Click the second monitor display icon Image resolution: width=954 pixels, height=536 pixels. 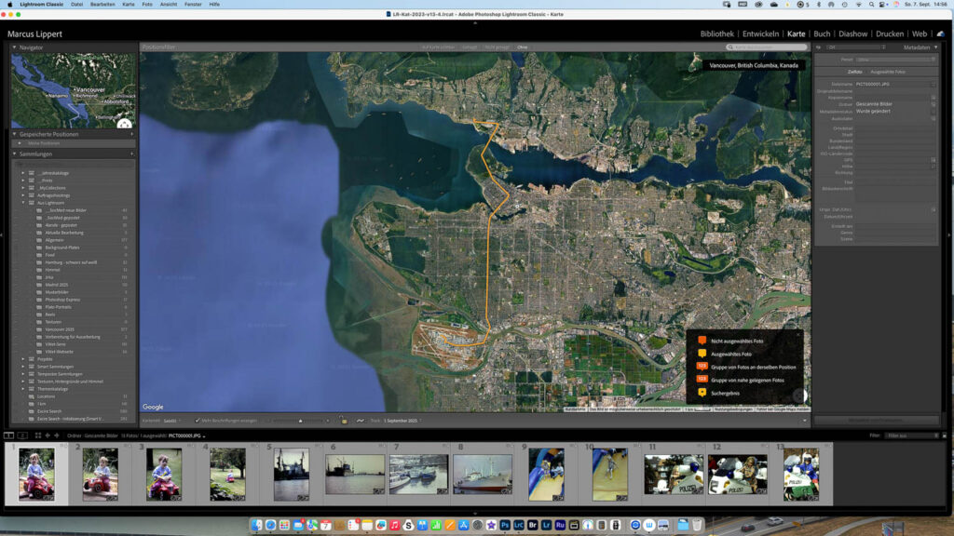[22, 435]
